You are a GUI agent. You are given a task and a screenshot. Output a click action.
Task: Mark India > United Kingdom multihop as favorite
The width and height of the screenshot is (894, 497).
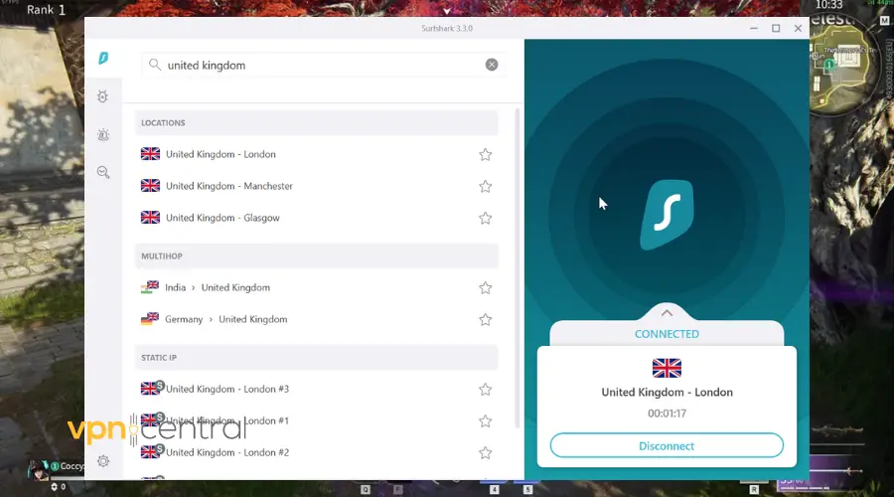(x=486, y=288)
